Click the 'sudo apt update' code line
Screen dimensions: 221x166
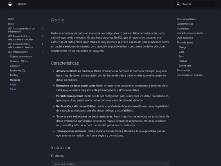click(x=64, y=164)
